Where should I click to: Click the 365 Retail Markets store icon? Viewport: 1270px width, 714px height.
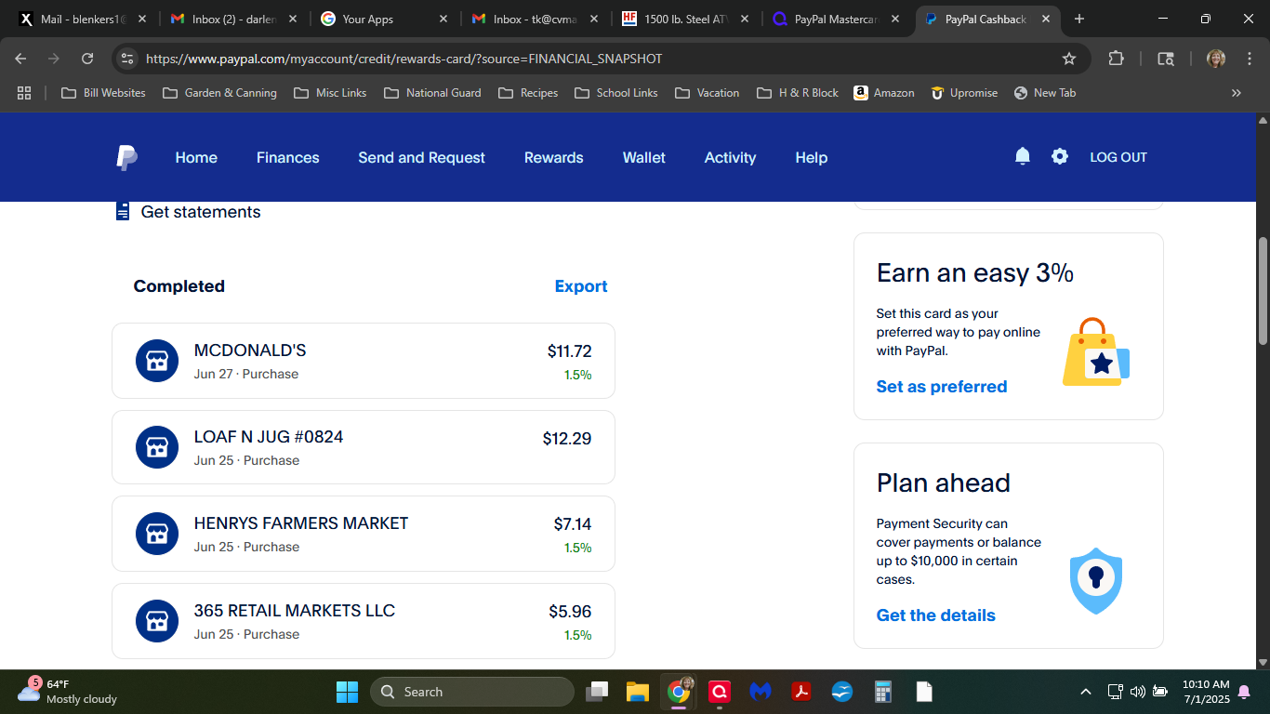tap(157, 621)
